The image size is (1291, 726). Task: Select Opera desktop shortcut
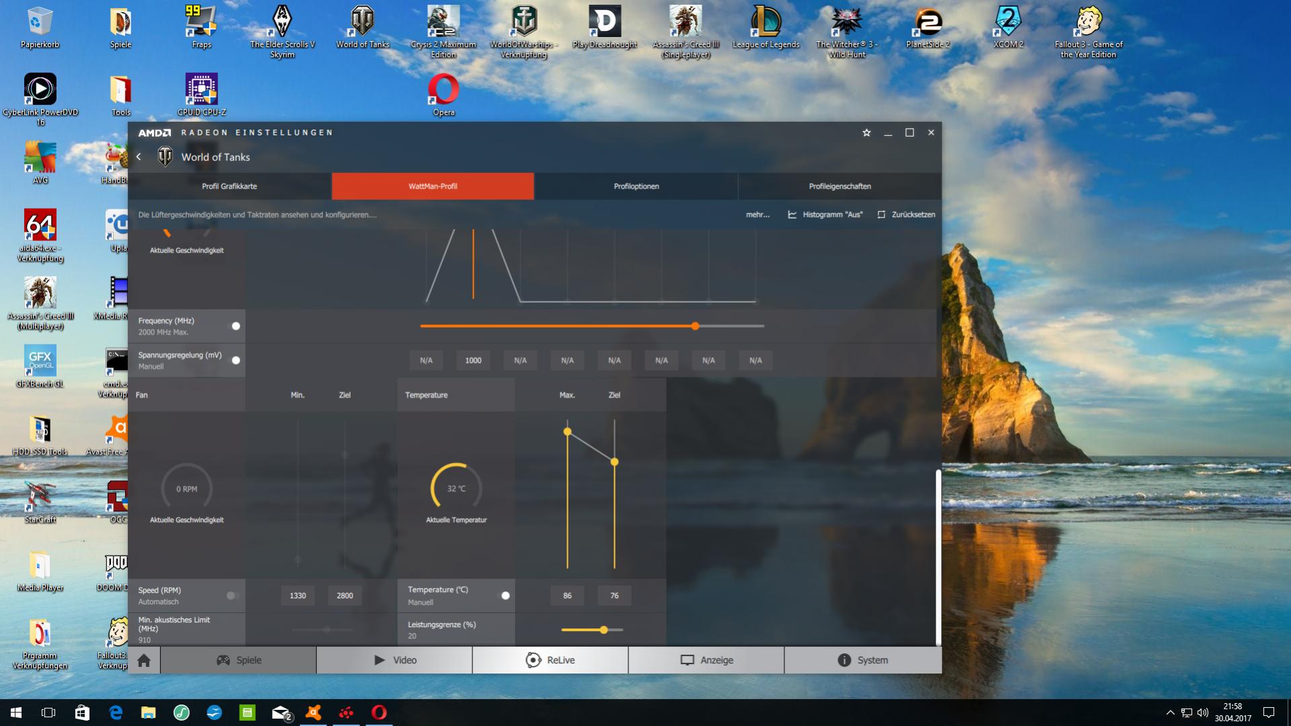pyautogui.click(x=443, y=96)
